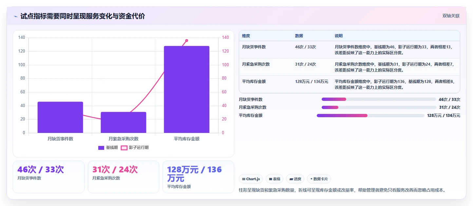Click the 月紧急采购次数 purple bar in chart
The image size is (473, 206).
[123, 122]
